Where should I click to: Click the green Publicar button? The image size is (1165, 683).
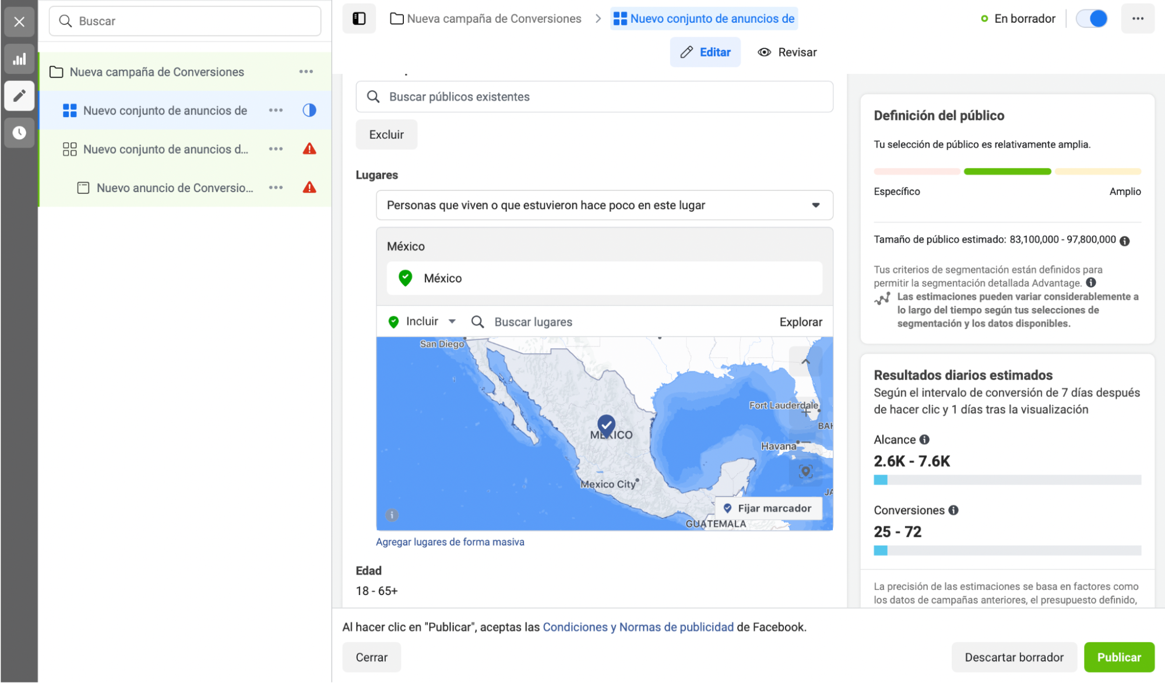[1119, 657]
